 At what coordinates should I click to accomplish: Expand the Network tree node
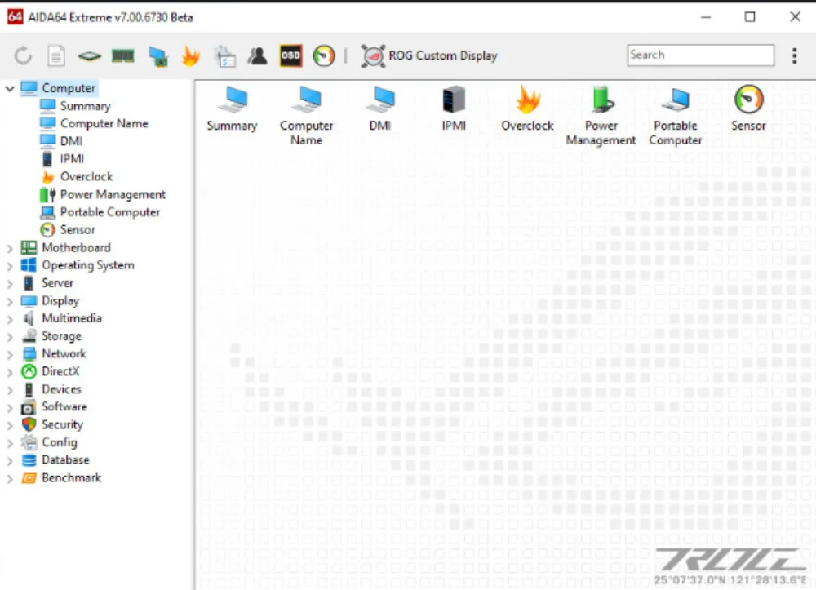click(9, 355)
